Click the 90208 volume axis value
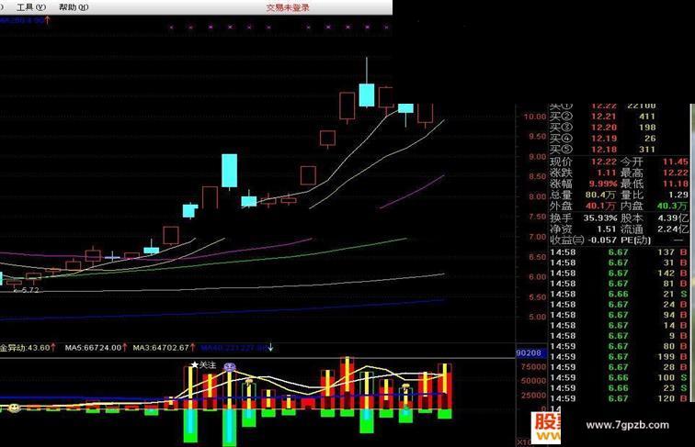Viewport: 695px width, 447px height. pos(529,353)
